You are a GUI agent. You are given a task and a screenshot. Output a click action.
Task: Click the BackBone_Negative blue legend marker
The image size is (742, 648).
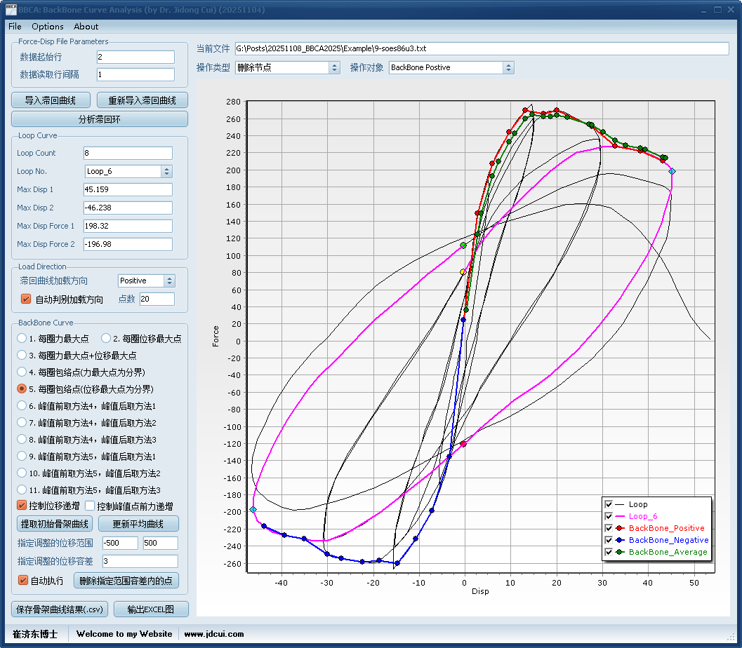tap(621, 540)
